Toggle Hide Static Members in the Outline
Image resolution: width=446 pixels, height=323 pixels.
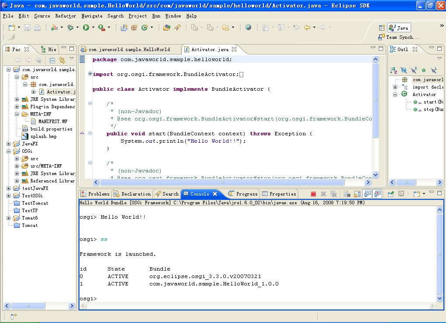[414, 70]
